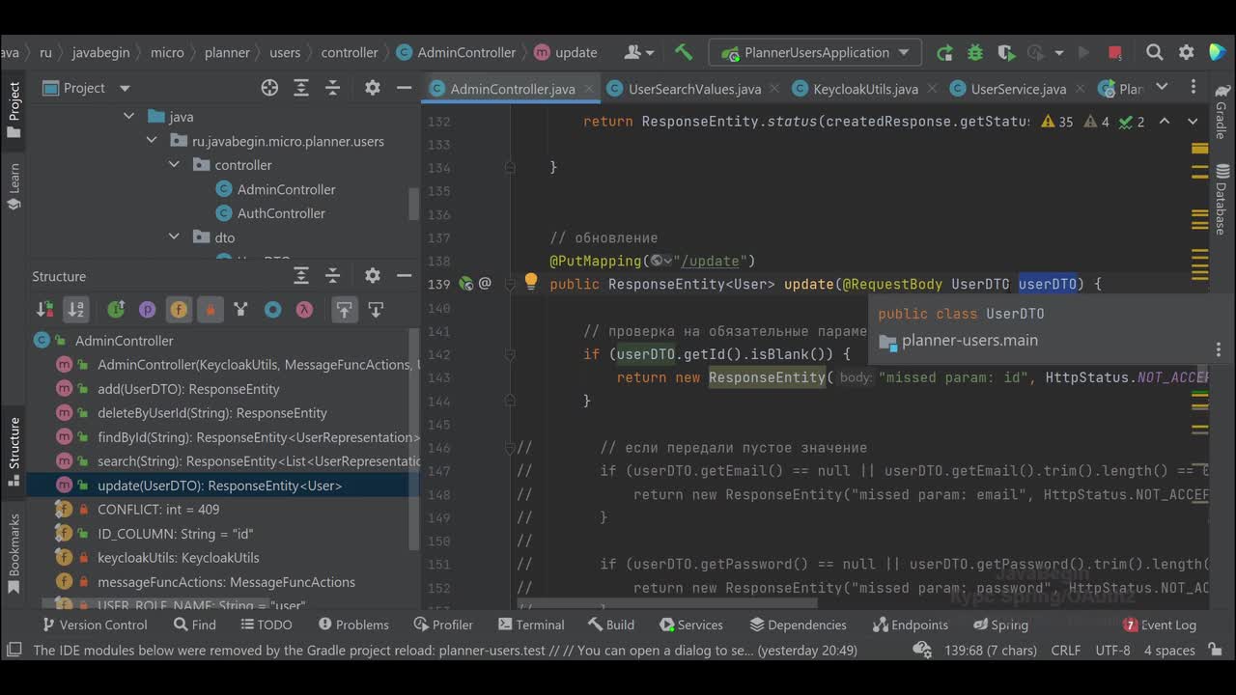Screen dimensions: 1236x695
Task: Collapse ru.javabegin.micro.planner.users package
Action: pyautogui.click(x=152, y=141)
